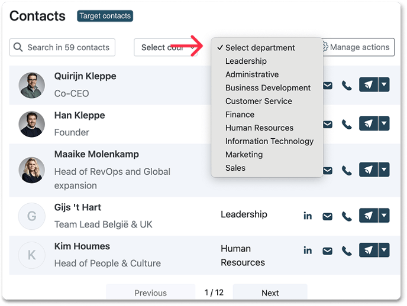This screenshot has width=407, height=306.
Task: Click send action icon for Maaike Molenkamp
Action: point(369,170)
